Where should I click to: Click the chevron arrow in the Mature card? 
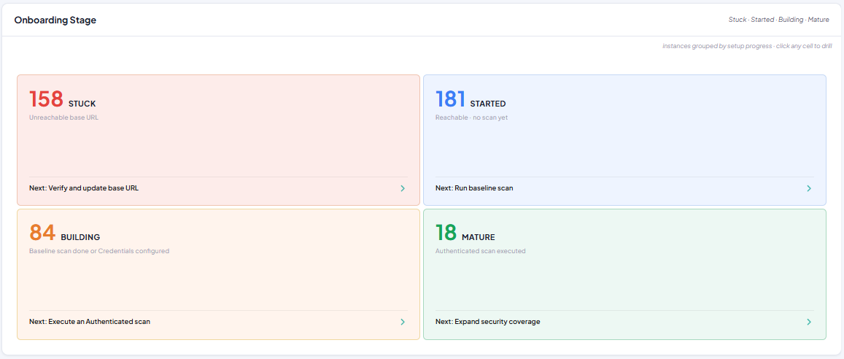coord(808,322)
